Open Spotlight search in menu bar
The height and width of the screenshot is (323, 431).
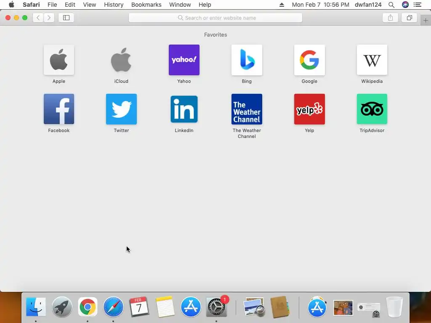[391, 5]
